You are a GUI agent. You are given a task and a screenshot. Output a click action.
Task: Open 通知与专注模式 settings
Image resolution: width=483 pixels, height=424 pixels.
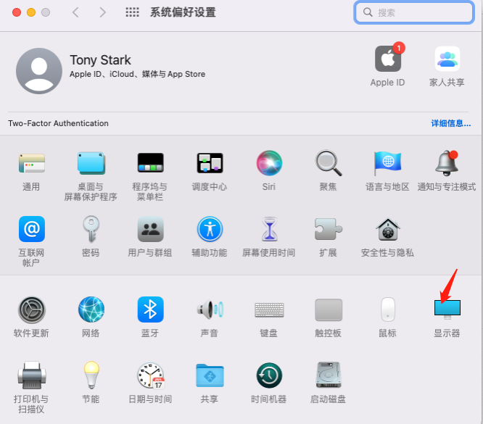point(447,164)
